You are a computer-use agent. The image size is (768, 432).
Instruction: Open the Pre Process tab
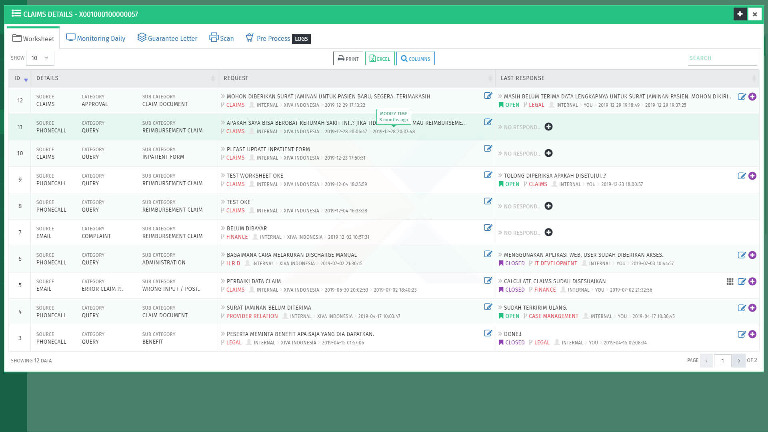(268, 38)
